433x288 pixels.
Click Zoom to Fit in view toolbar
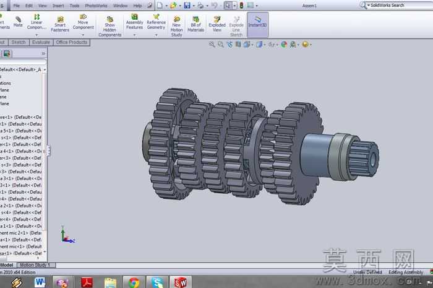point(212,44)
